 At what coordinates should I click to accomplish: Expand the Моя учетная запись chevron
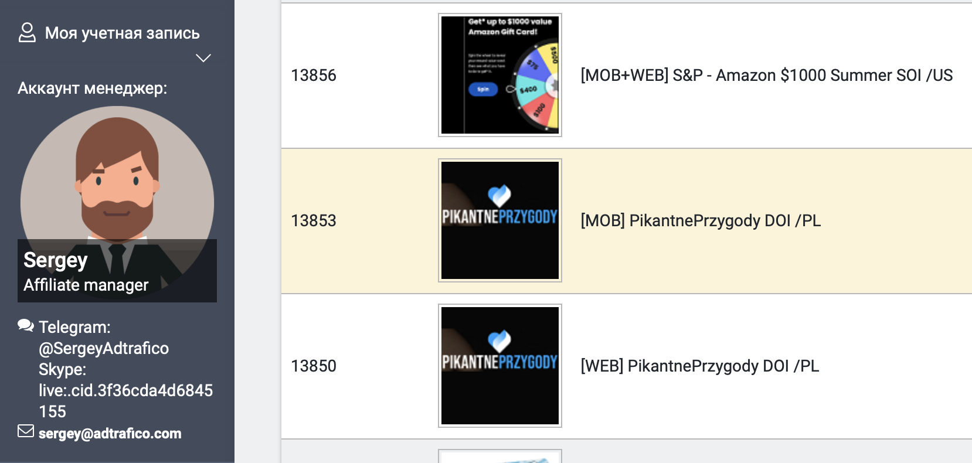pyautogui.click(x=203, y=58)
